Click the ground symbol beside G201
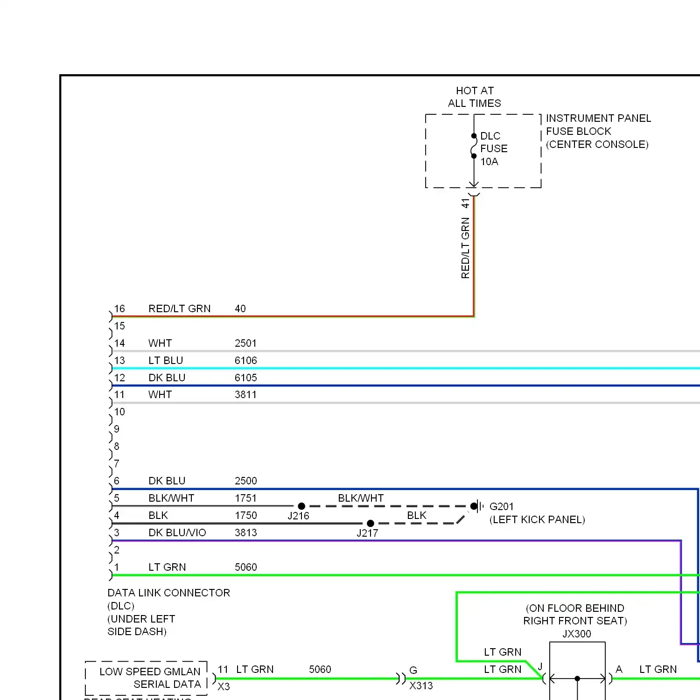Viewport: 700px width, 700px height. pos(477,506)
